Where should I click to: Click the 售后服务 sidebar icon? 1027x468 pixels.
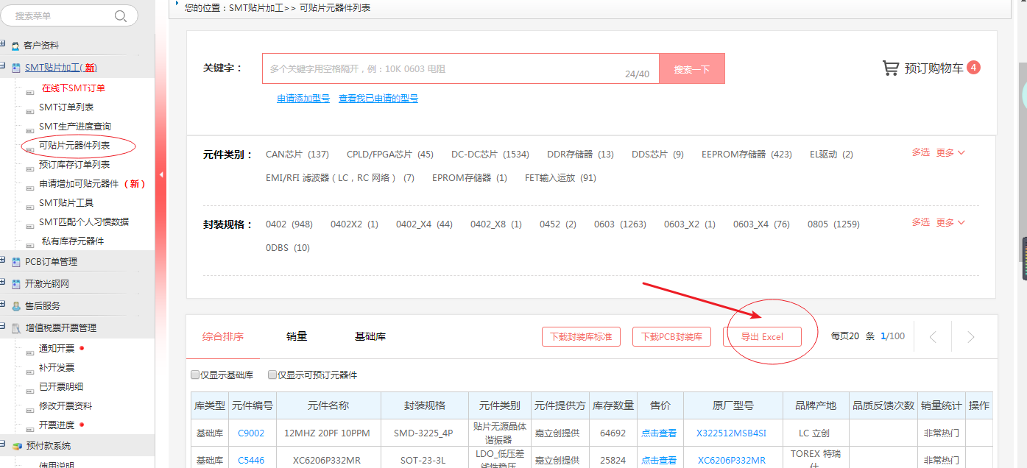pyautogui.click(x=15, y=306)
